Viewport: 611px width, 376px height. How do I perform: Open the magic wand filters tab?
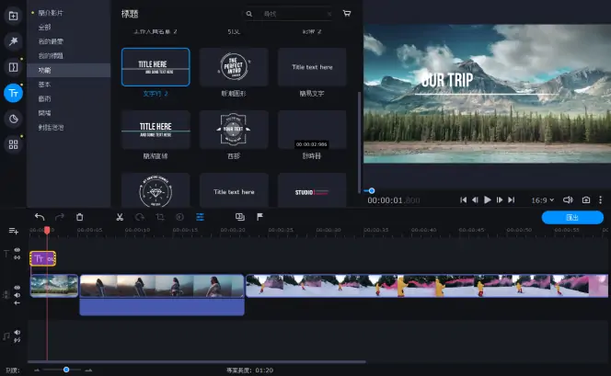coord(13,41)
